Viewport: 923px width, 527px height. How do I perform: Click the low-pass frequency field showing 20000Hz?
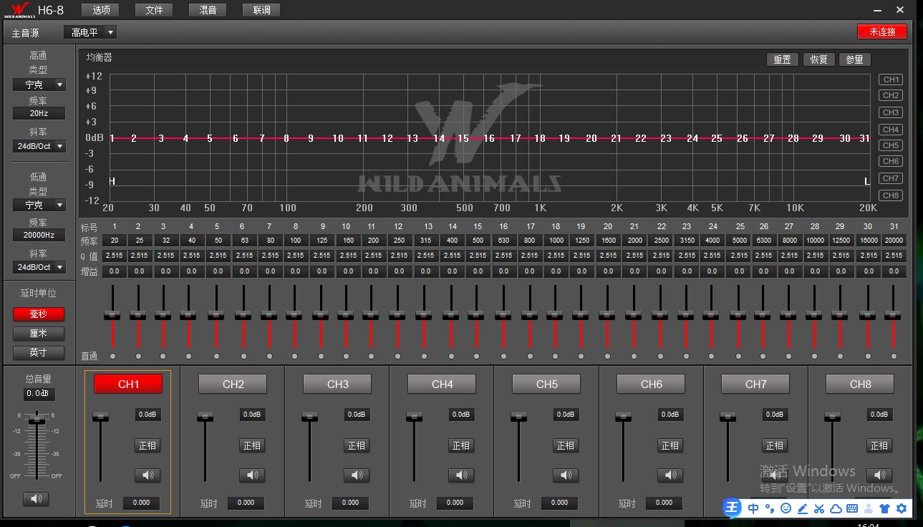point(39,235)
